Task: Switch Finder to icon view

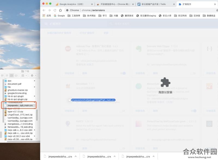Action: coord(2,75)
